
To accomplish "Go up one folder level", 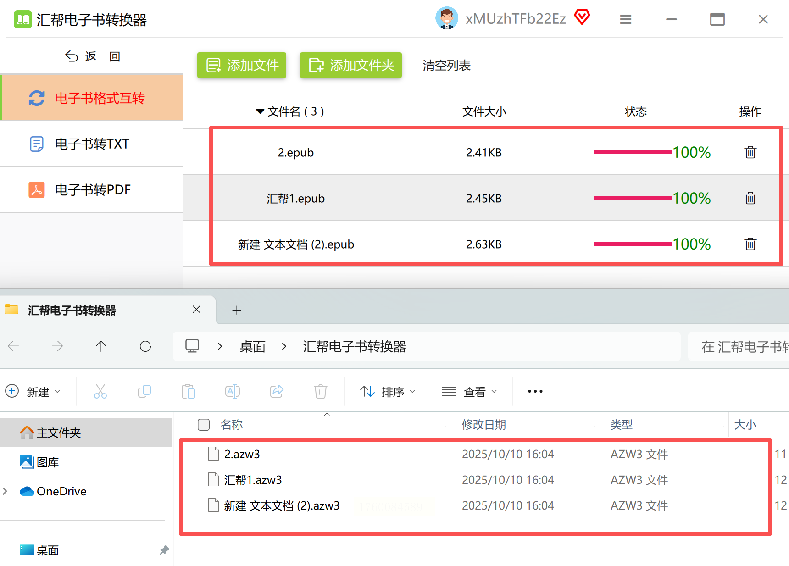I will pos(101,346).
